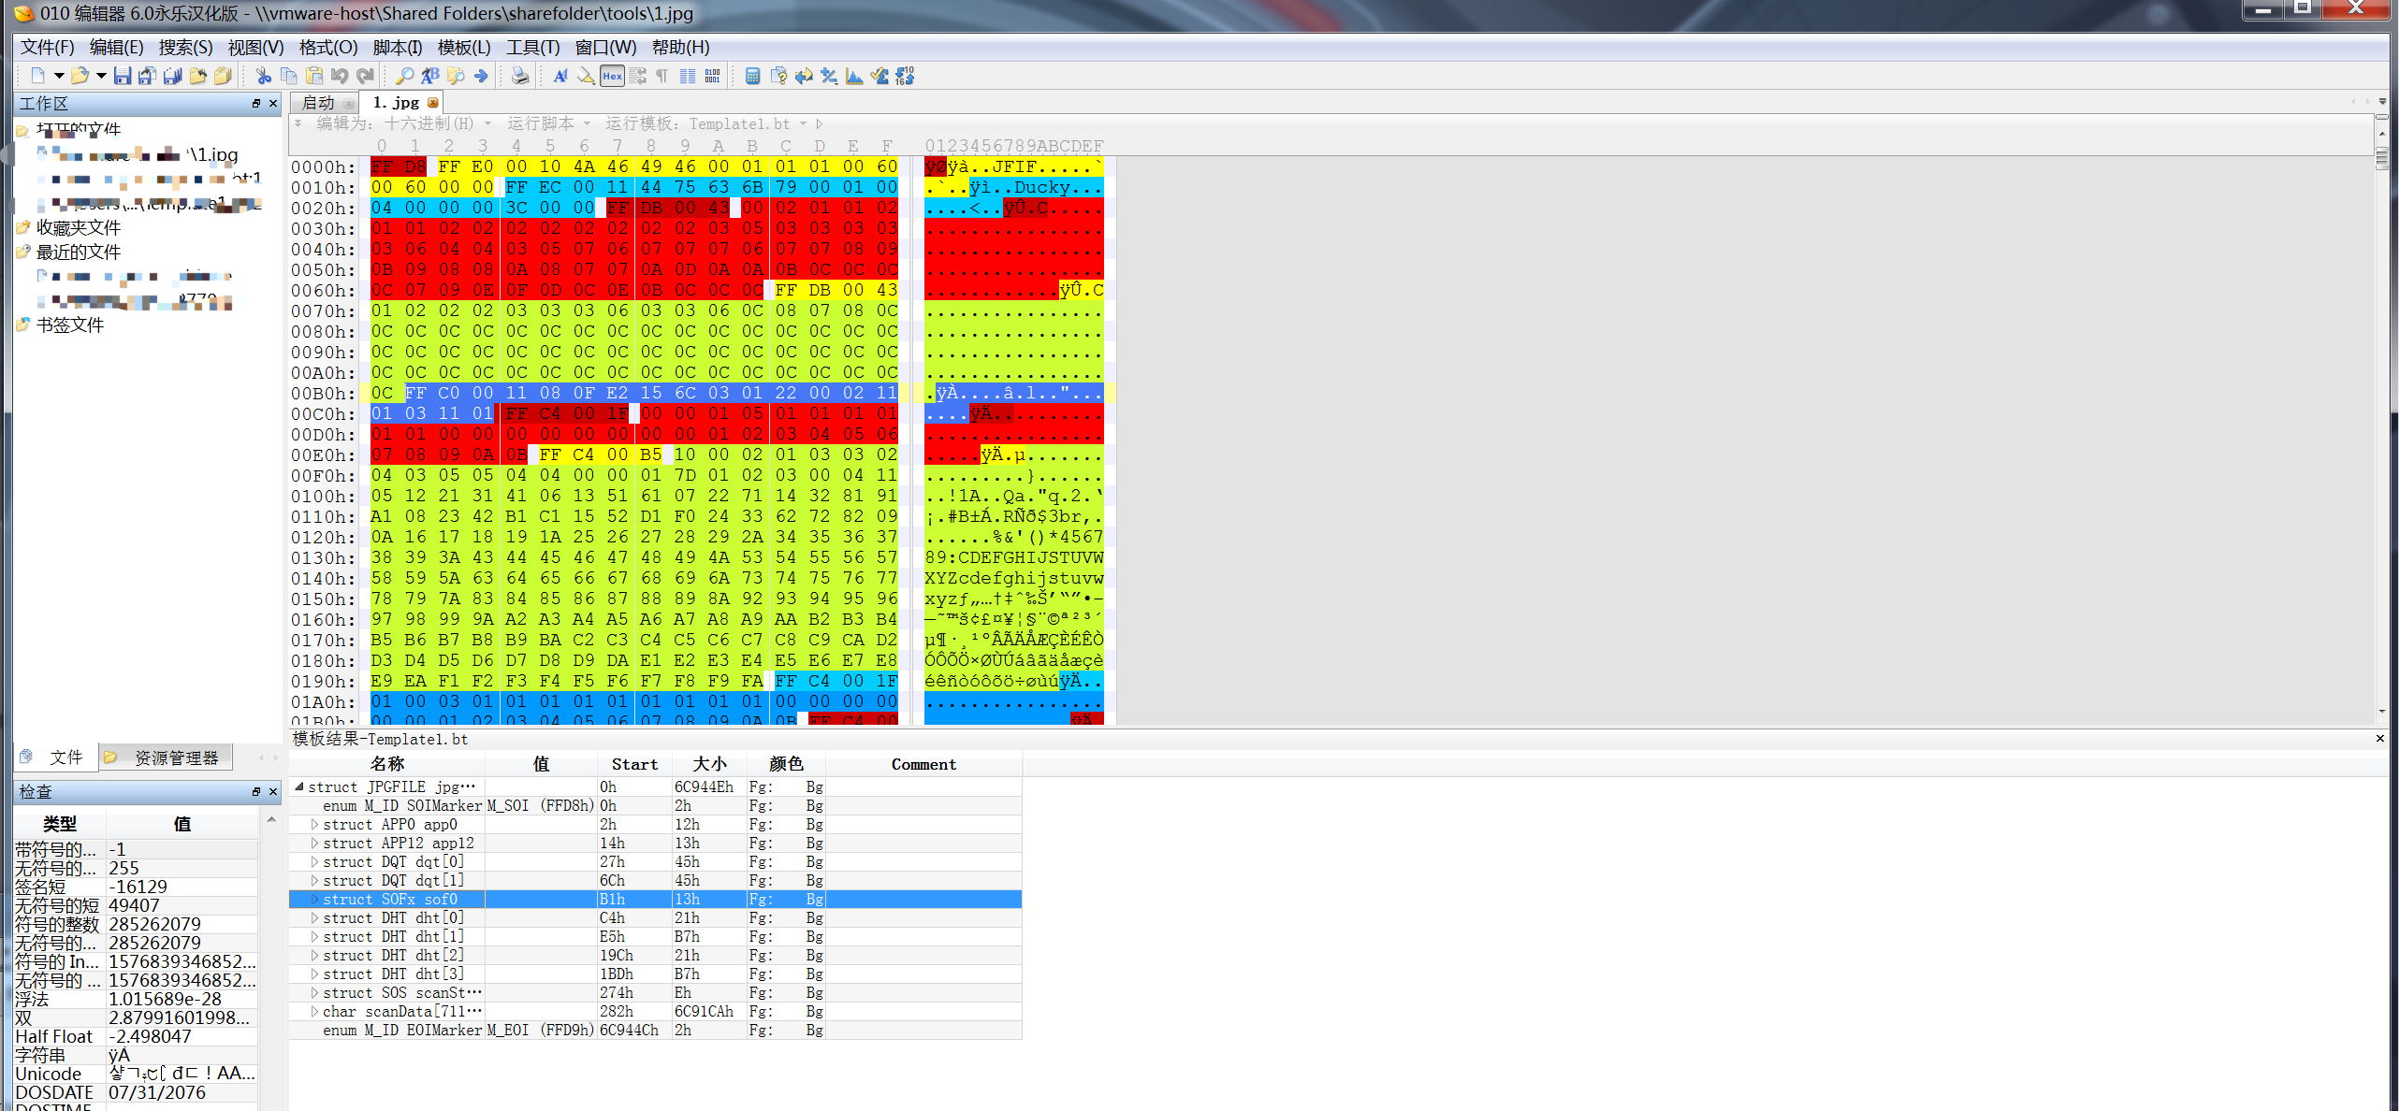Viewport: 2399px width, 1111px height.
Task: Click the Start column header
Action: [x=634, y=764]
